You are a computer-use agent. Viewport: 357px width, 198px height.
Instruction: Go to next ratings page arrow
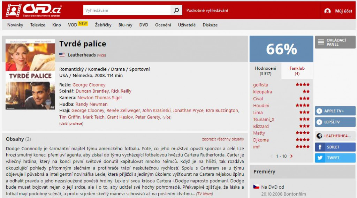pos(291,156)
